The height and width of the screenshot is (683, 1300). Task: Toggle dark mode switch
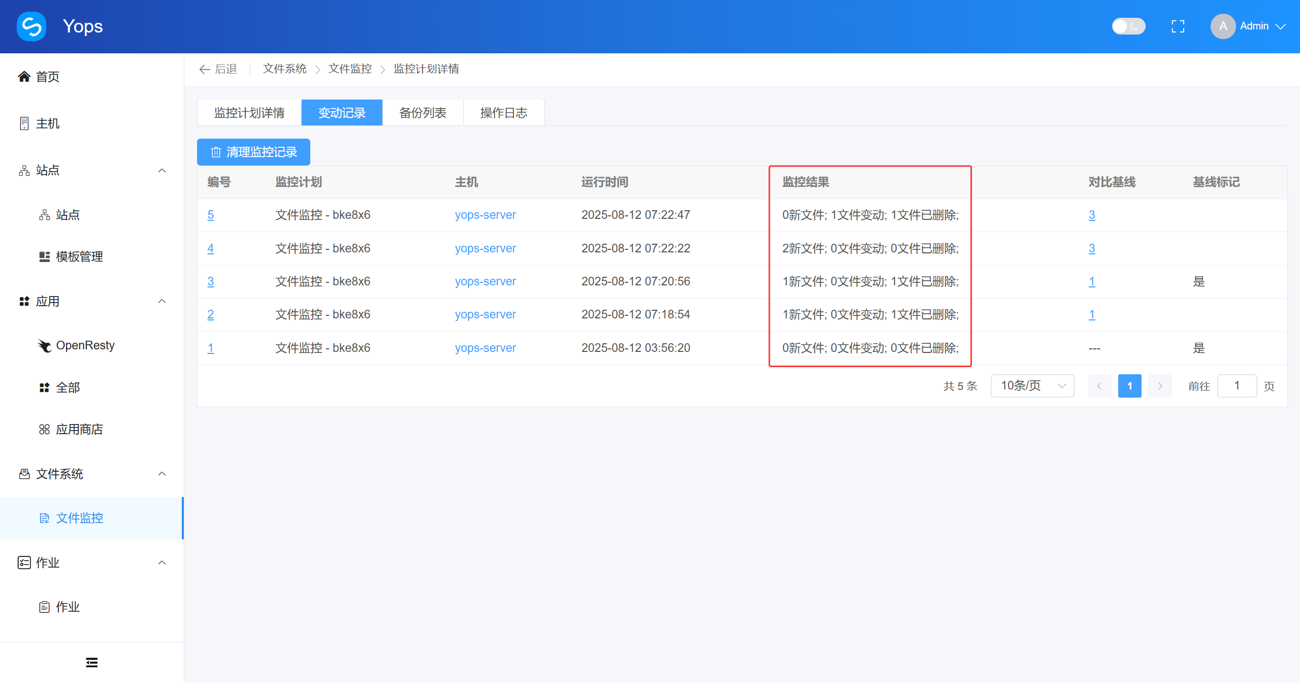click(x=1128, y=26)
